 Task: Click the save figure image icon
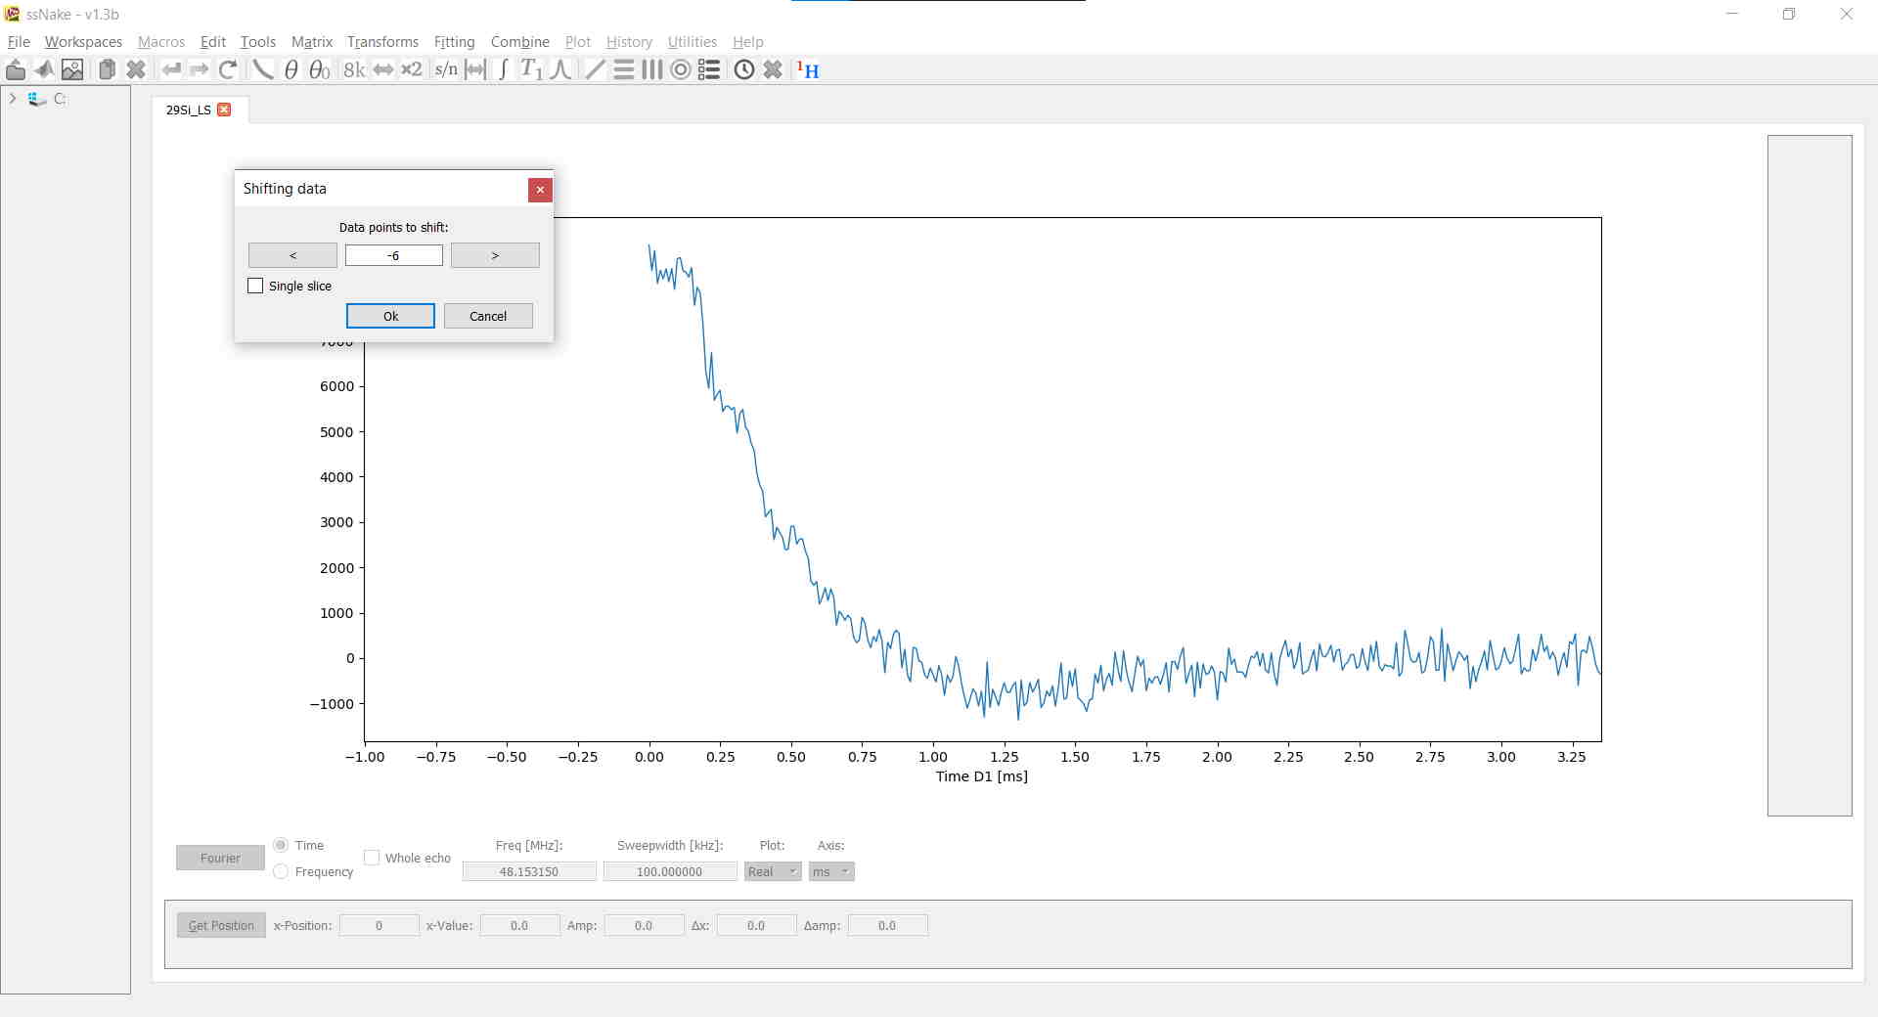click(72, 69)
